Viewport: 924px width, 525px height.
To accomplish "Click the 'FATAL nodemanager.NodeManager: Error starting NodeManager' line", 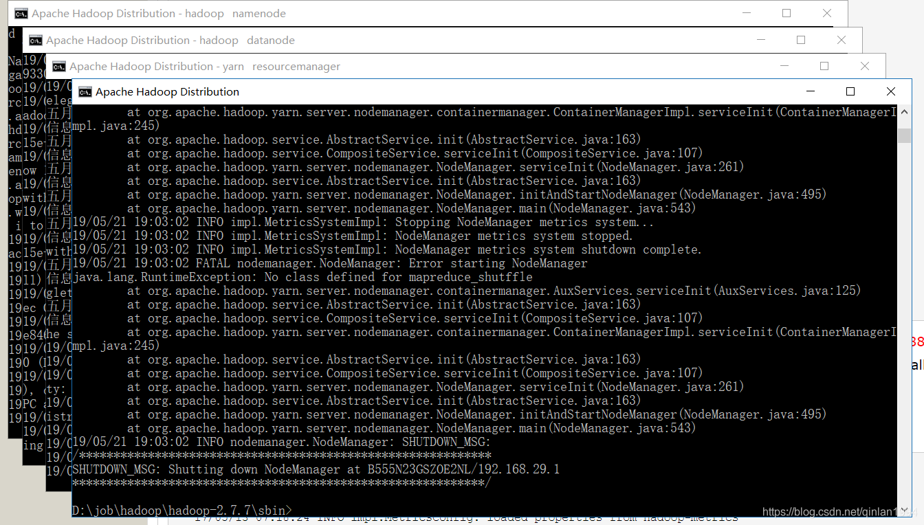I will [330, 263].
